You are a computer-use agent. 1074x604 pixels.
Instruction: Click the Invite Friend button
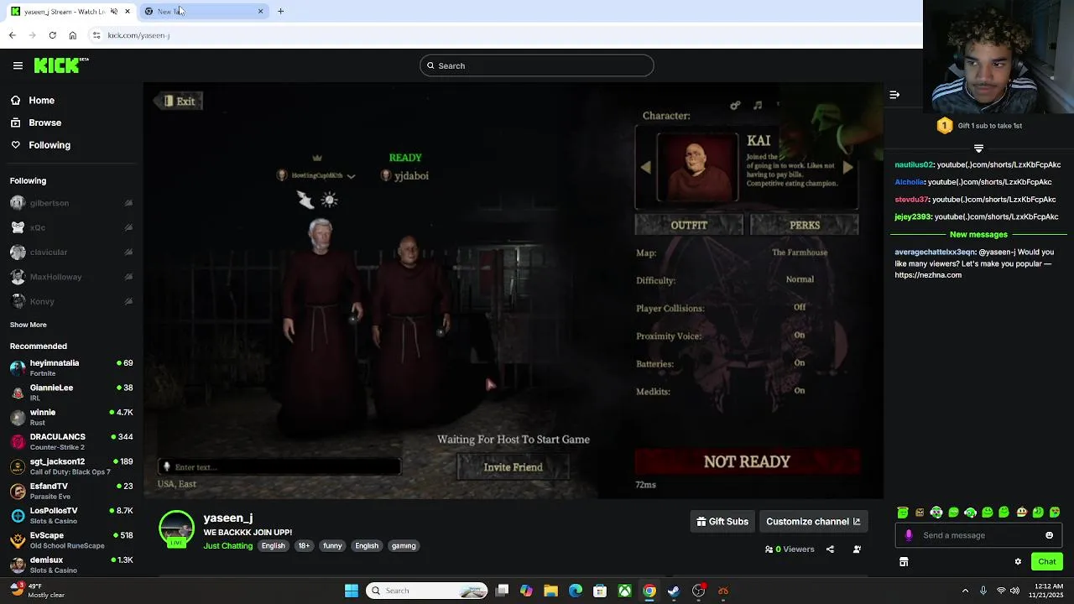coord(513,467)
